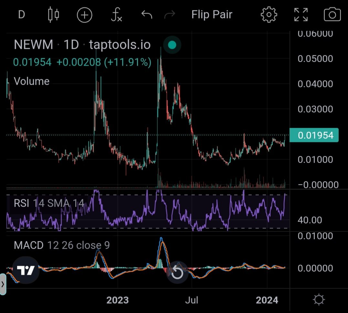This screenshot has height=313, width=348.
Task: Change chart type via candlestick icon
Action: click(x=54, y=15)
